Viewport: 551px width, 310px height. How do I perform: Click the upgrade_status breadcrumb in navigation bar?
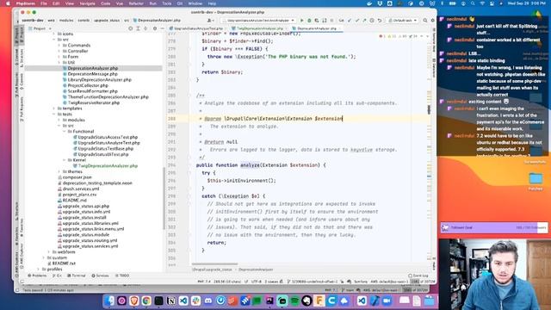[107, 21]
